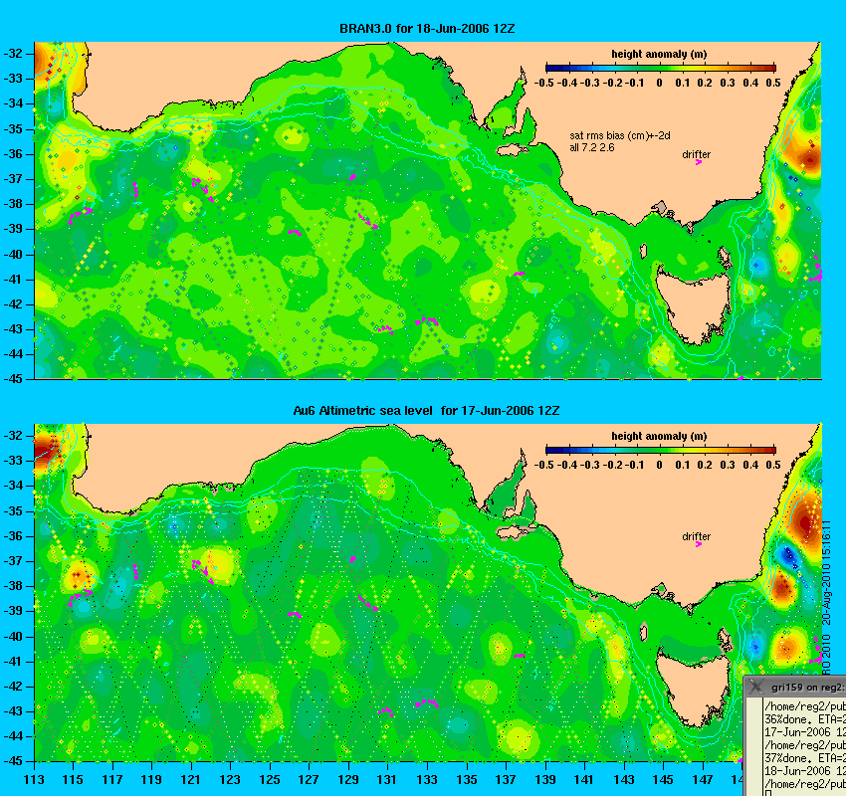Click the '37%done. ETA=' line in the terminal
Screen dimensions: 846x796
tap(805, 758)
